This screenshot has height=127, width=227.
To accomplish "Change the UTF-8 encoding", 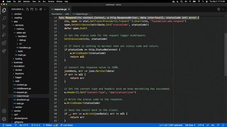I will 201,125.
